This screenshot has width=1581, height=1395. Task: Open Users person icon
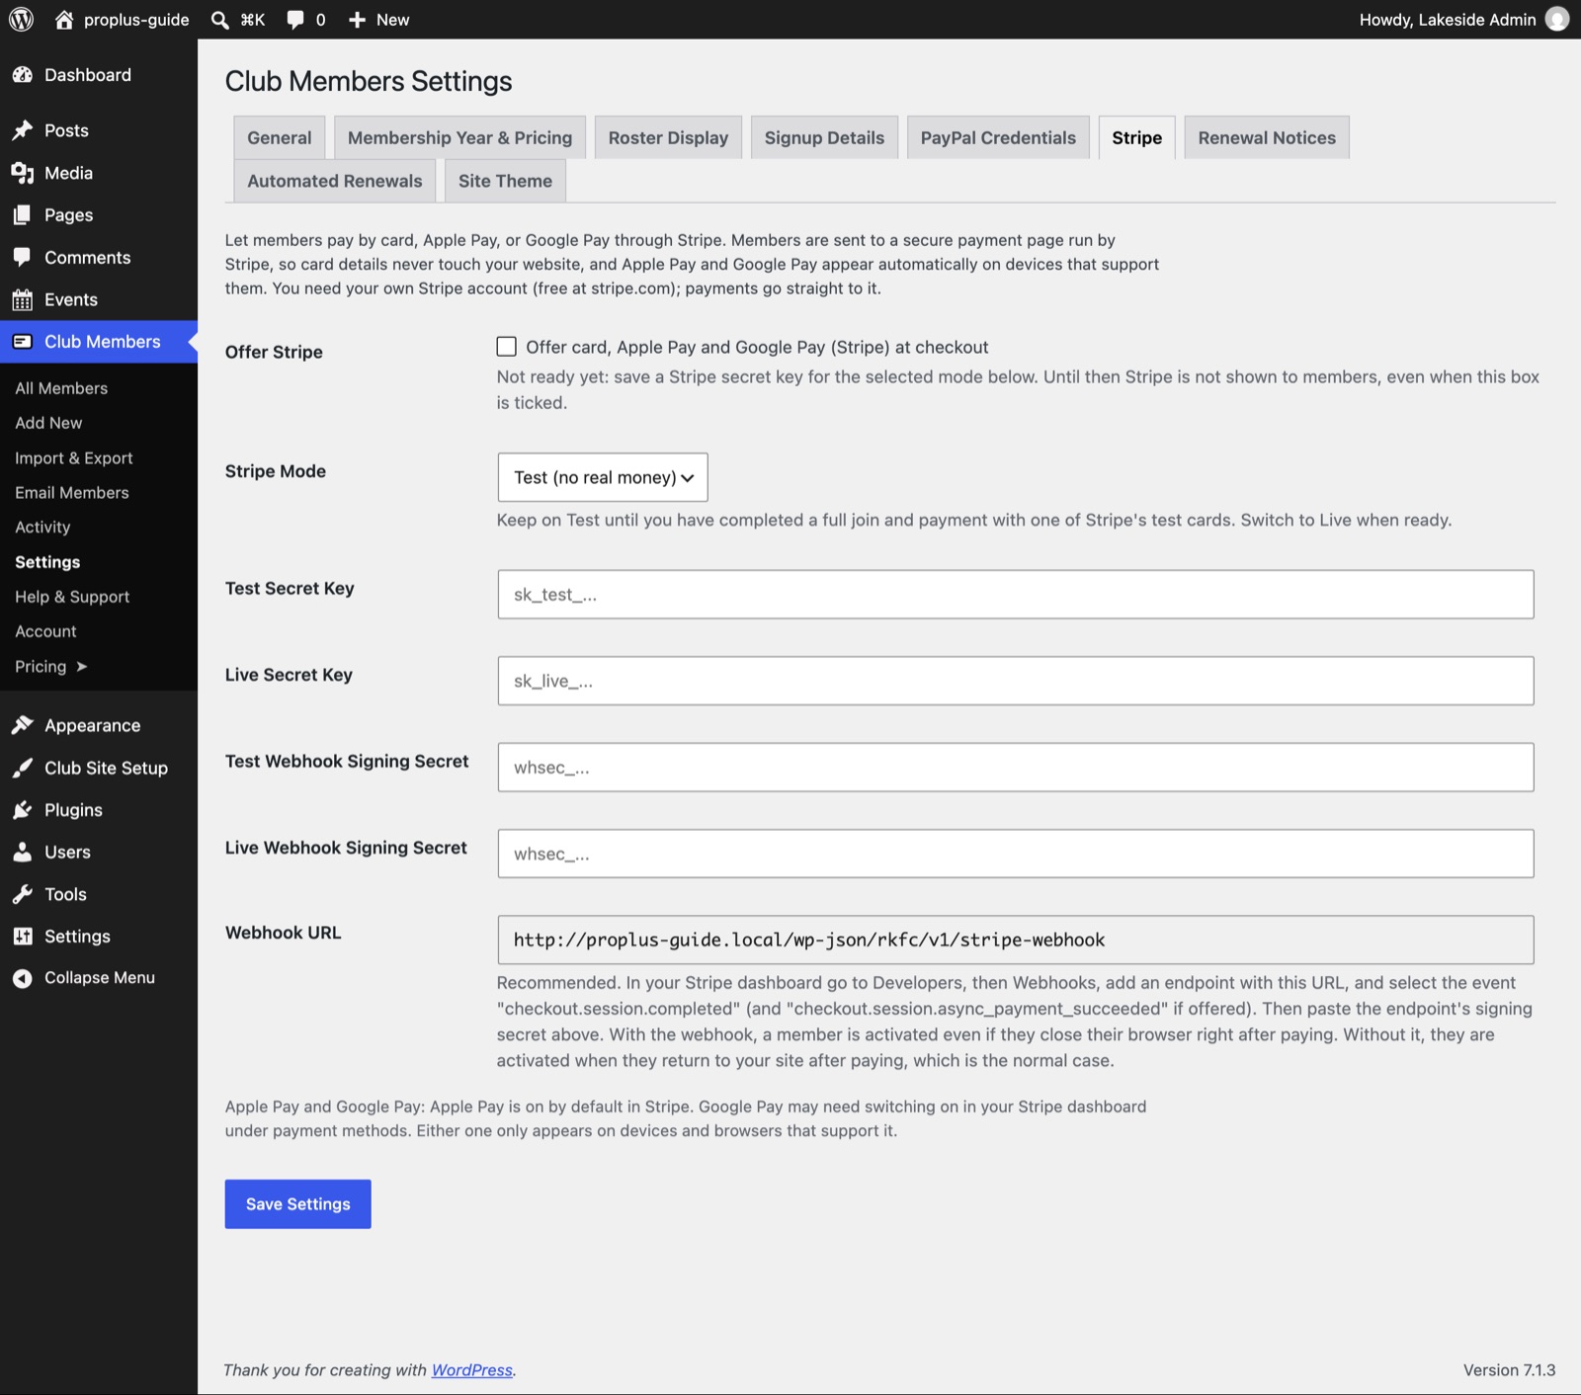(23, 852)
